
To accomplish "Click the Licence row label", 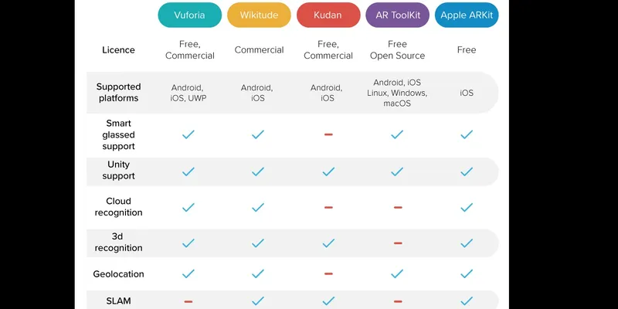I will 118,50.
